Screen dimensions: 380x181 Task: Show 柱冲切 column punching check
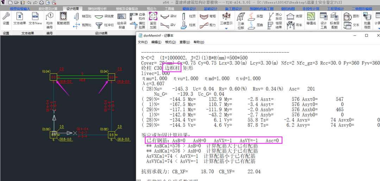pyautogui.click(x=104, y=25)
